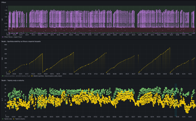Click the 1.75 y-axis label in Příkon chart
This screenshot has width=196, height=121.
[6, 10]
